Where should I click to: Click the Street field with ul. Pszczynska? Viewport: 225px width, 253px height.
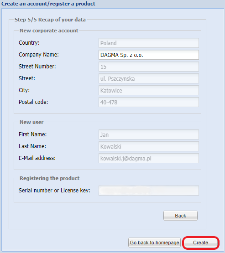click(149, 78)
